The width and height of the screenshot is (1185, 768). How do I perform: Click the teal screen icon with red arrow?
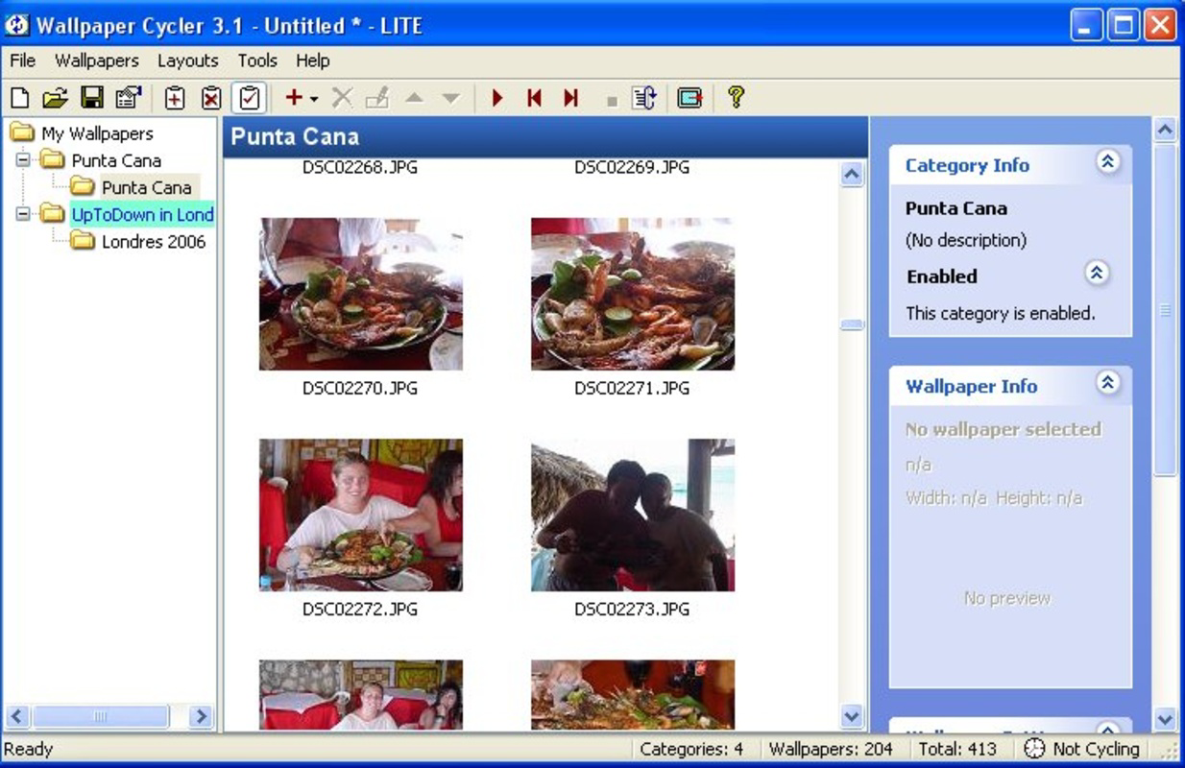[x=689, y=97]
